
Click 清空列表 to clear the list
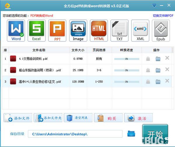pyautogui.click(x=78, y=118)
